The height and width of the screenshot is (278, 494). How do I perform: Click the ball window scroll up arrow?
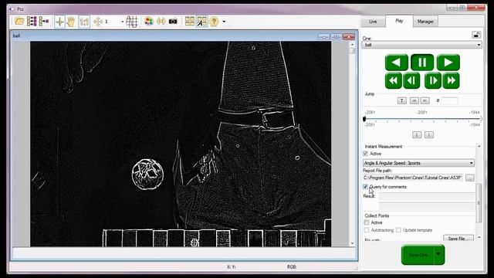[x=352, y=45]
